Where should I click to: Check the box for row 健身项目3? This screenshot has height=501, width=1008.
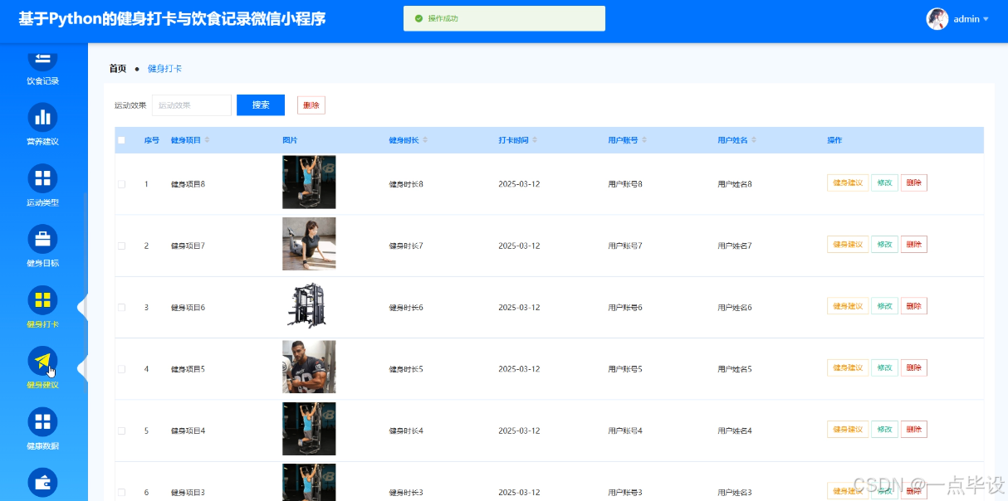pos(121,493)
